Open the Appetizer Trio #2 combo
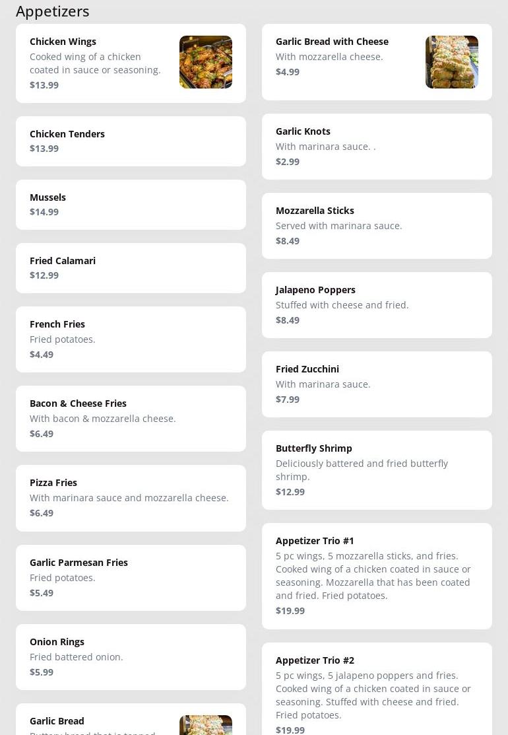The image size is (508, 735). pyautogui.click(x=377, y=690)
